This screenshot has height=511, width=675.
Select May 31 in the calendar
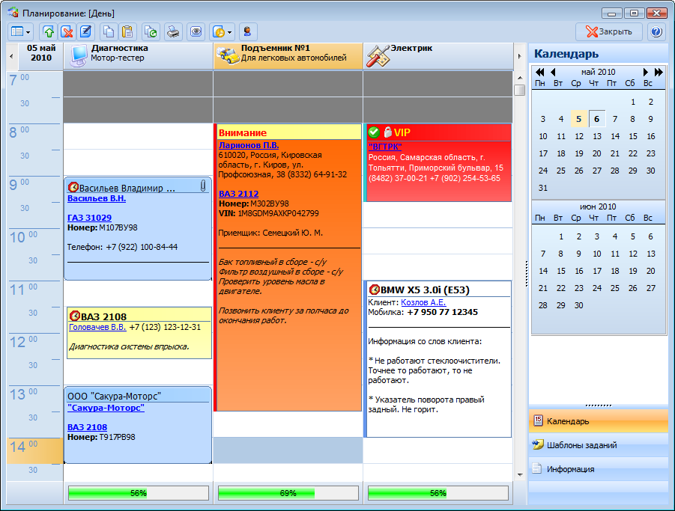tap(543, 188)
